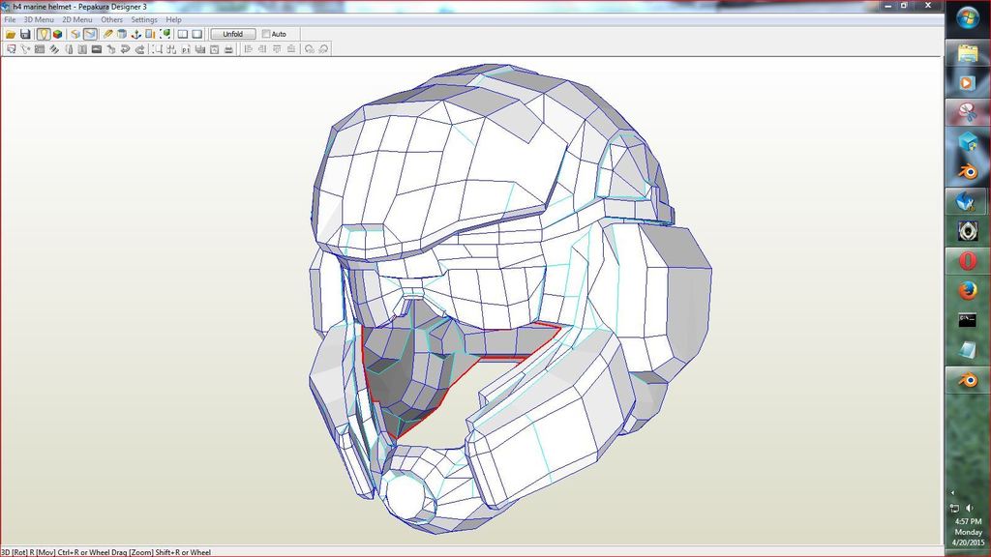Toggle the colored cube texture icon
991x557 pixels.
click(x=57, y=34)
